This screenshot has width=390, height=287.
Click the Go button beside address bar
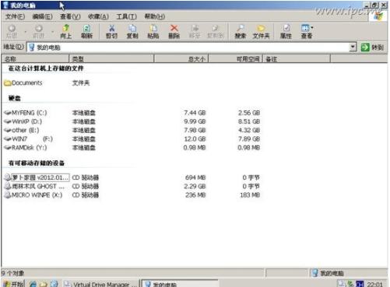click(x=372, y=47)
